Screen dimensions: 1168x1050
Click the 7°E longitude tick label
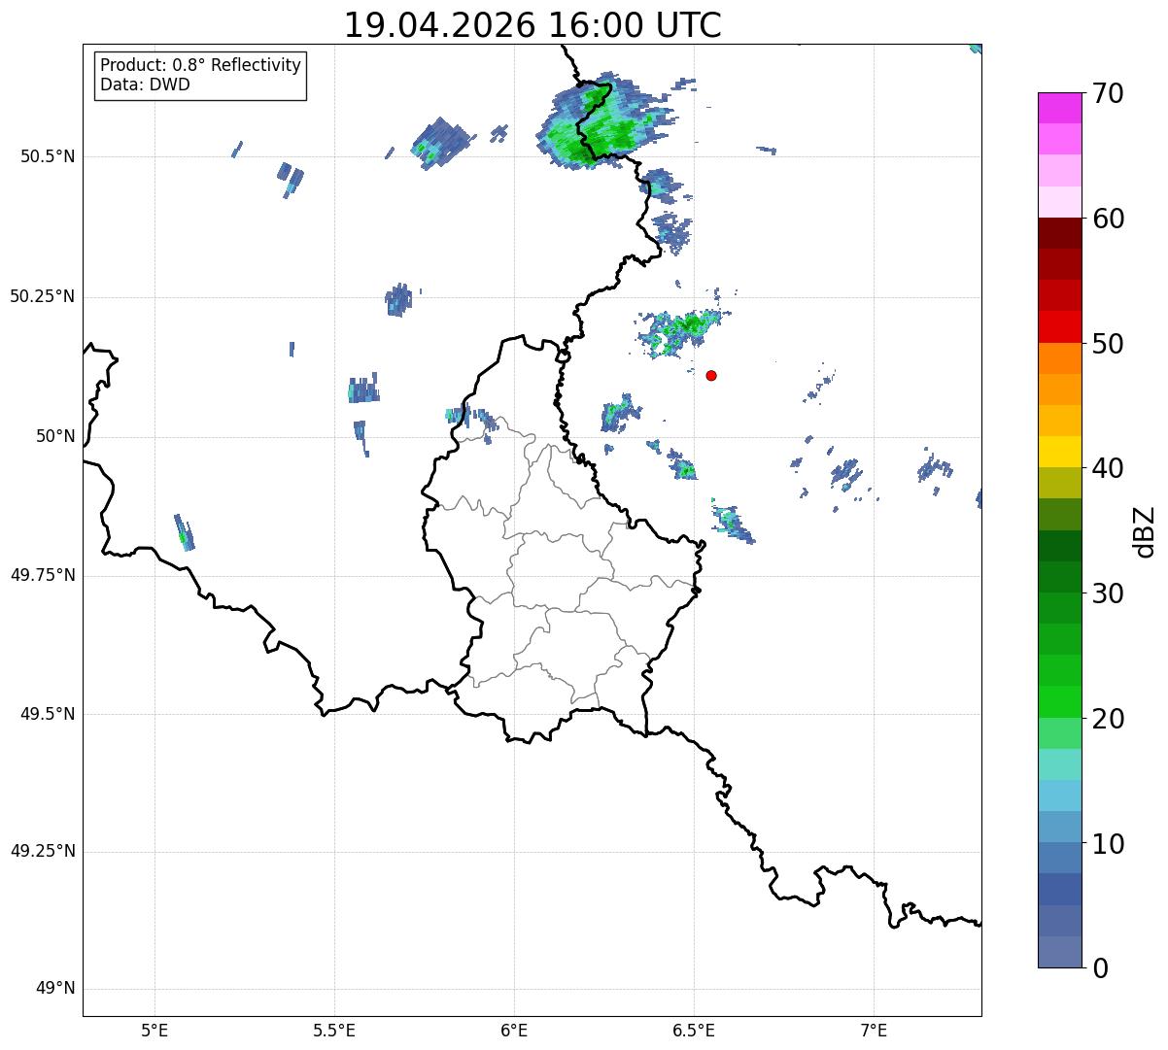click(874, 1030)
